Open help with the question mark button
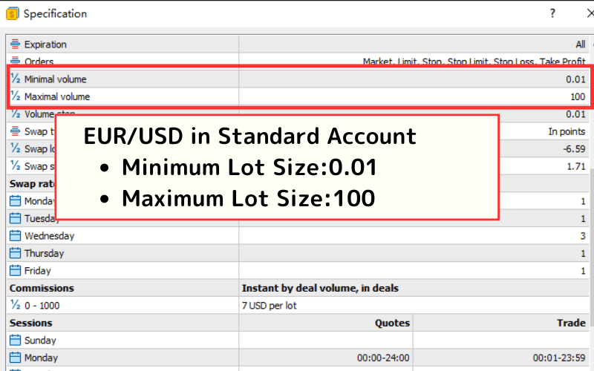This screenshot has height=371, width=594. pyautogui.click(x=552, y=13)
